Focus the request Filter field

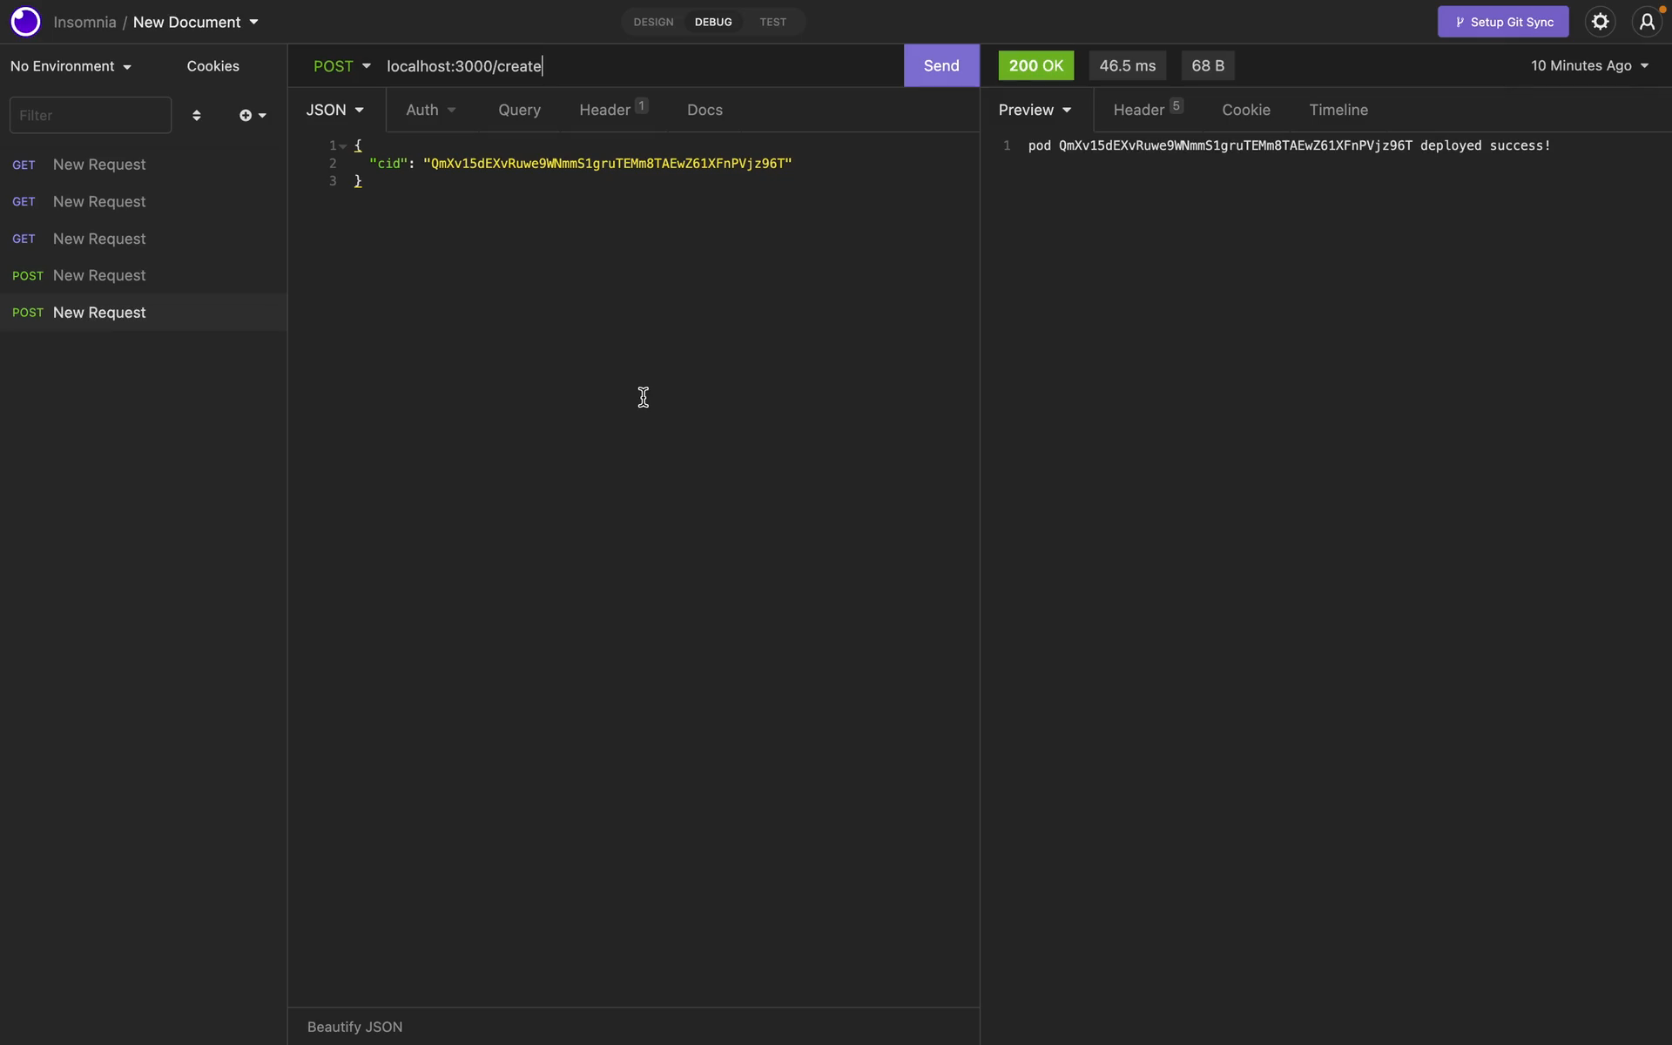(91, 115)
